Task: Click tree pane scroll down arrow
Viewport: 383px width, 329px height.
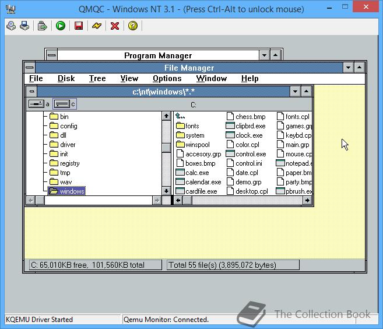Action: [166, 191]
